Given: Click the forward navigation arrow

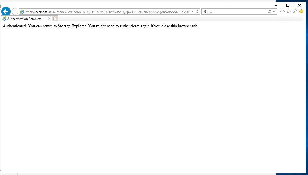Looking at the screenshot, I should (x=15, y=12).
